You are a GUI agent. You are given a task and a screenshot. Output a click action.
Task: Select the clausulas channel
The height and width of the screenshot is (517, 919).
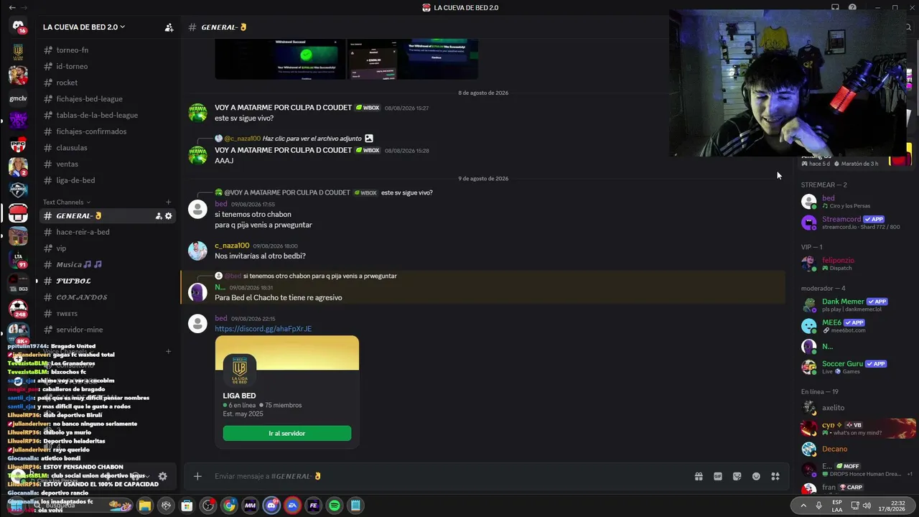[x=106, y=148]
